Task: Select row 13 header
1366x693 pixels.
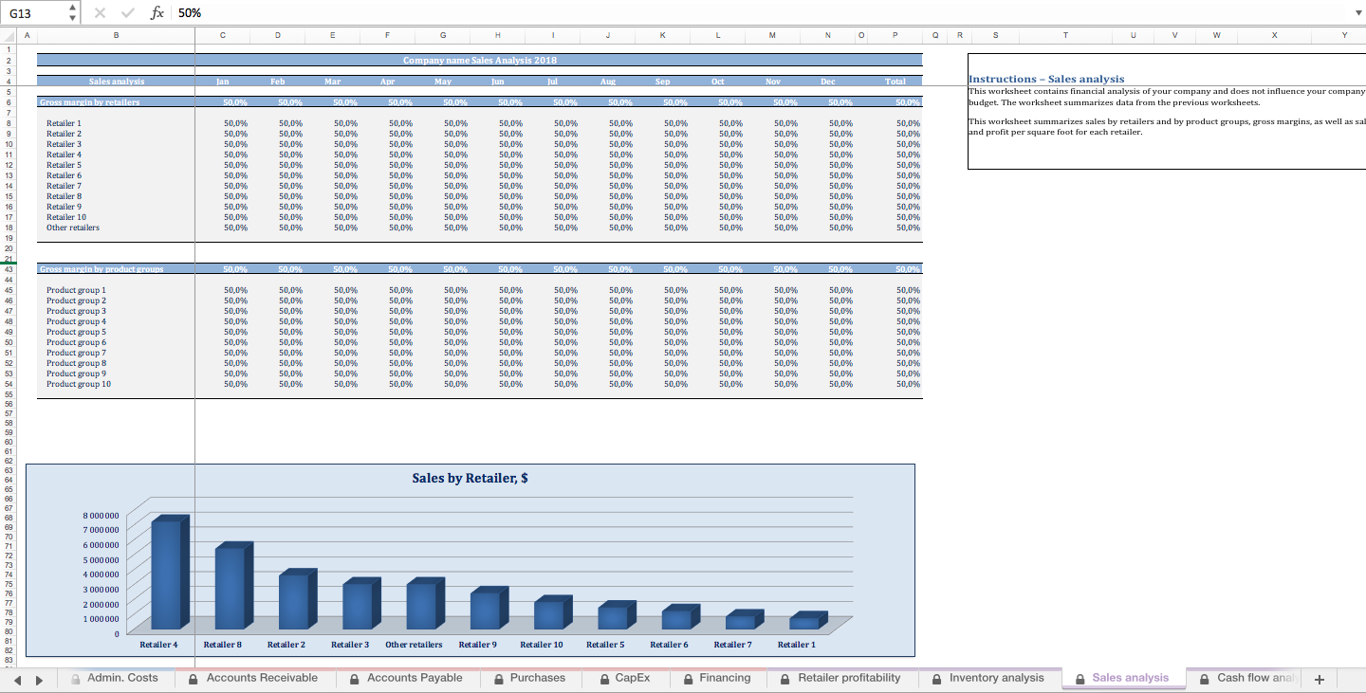Action: point(8,175)
